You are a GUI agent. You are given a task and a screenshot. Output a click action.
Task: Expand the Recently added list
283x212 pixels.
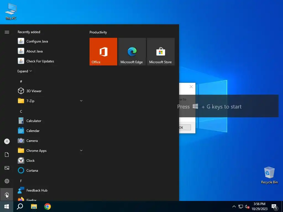pos(25,71)
